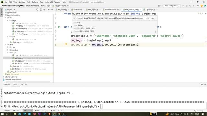Click 'automationneemo' breadcrumb in navigation bar
The width and height of the screenshot is (207, 116).
[x=32, y=6]
